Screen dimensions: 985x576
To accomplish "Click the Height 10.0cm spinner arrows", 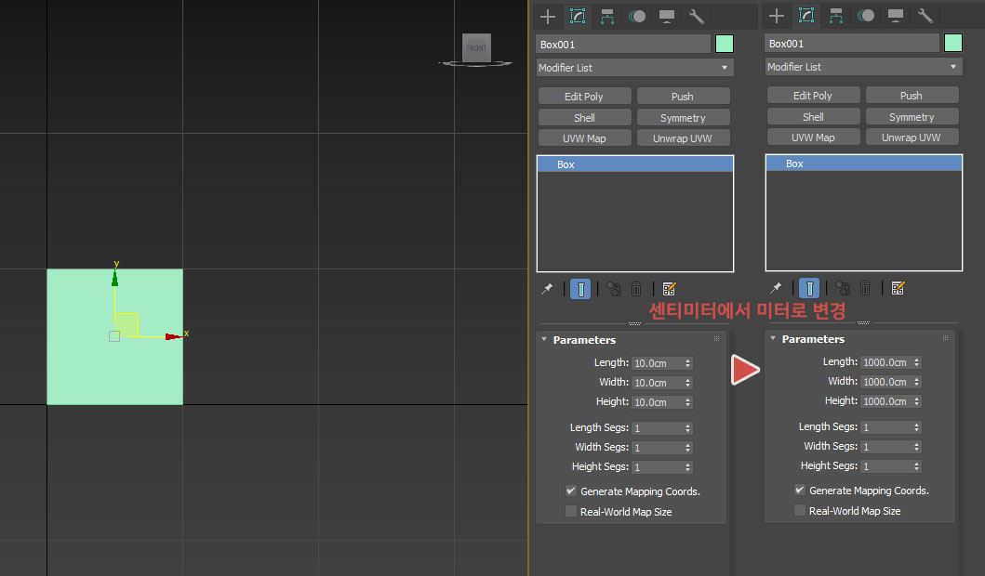I will point(688,402).
